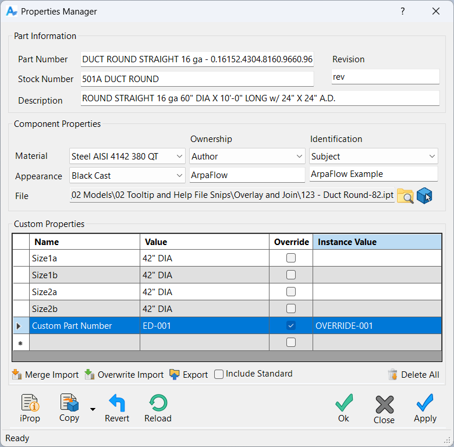Click the Reload icon

158,403
